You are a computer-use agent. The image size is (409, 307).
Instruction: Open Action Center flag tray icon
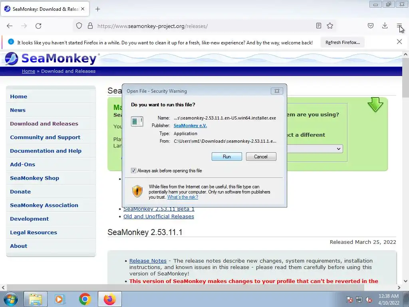349,299
